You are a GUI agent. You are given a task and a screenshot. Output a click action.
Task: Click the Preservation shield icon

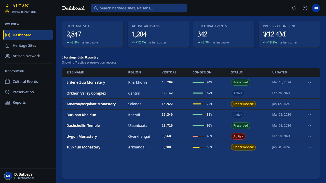[7, 92]
